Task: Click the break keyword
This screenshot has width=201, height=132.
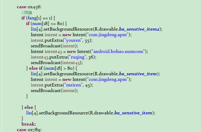Action: point(29,124)
